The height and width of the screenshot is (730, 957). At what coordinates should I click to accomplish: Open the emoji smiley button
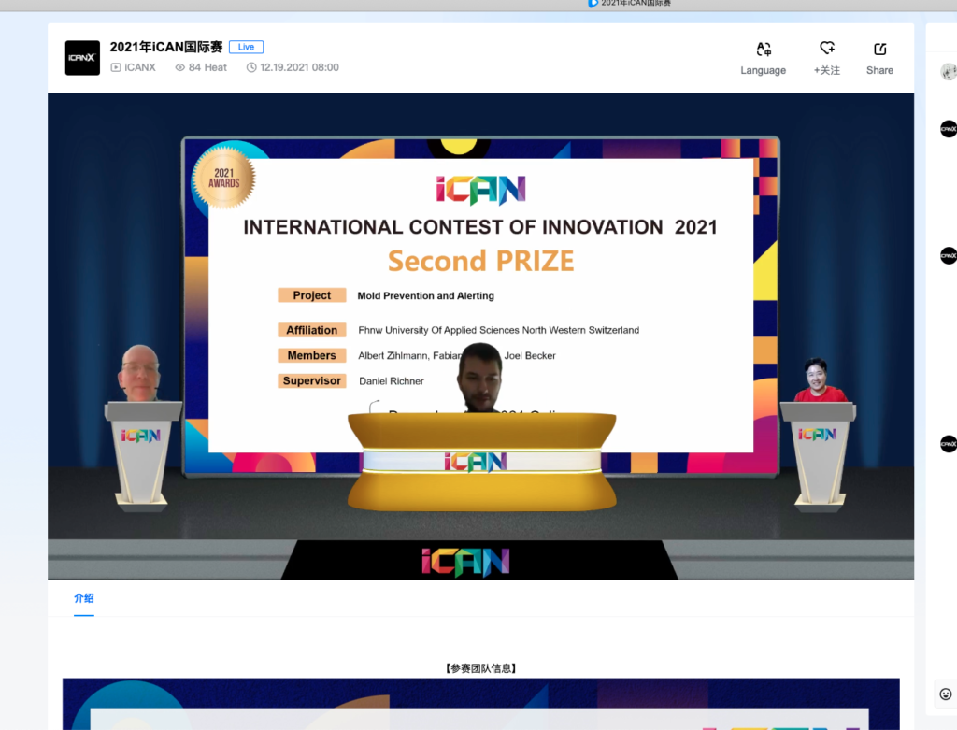coord(946,694)
